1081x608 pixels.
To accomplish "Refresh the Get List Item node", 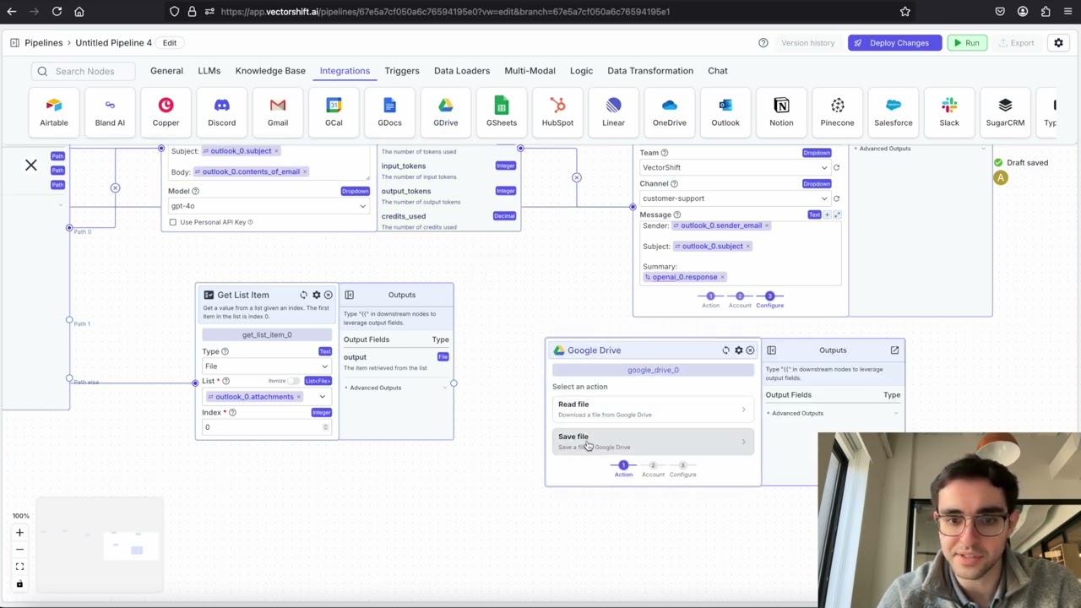I will [x=303, y=295].
